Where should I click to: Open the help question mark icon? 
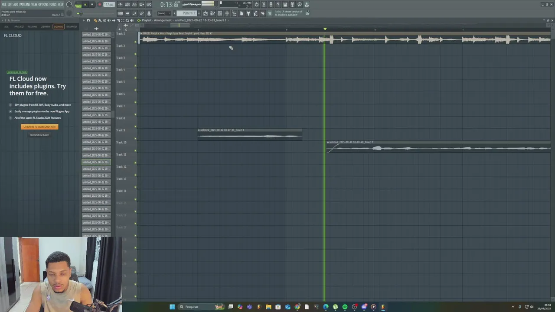pyautogui.click(x=278, y=4)
